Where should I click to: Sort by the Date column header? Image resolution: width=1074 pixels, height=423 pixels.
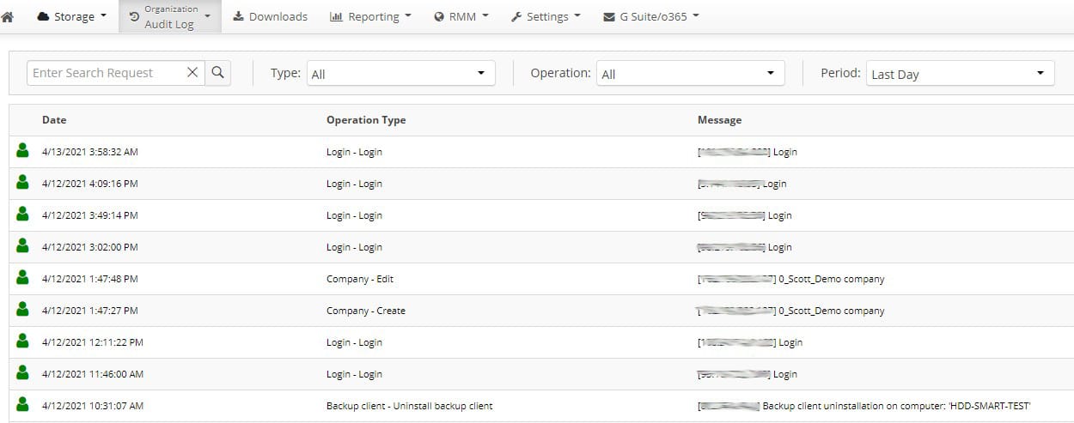(54, 120)
